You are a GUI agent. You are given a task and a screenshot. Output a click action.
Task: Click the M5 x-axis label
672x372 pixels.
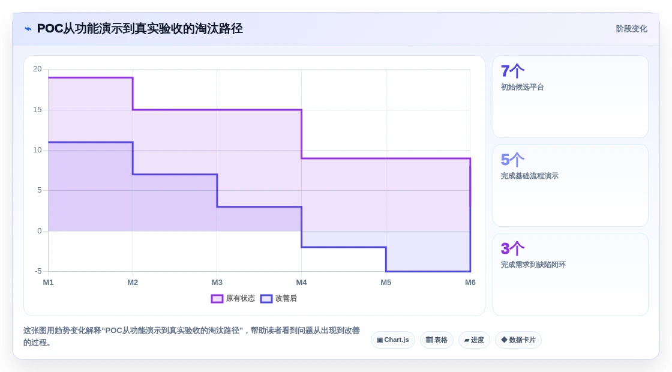click(386, 283)
